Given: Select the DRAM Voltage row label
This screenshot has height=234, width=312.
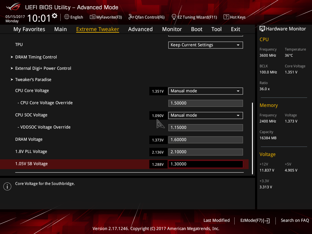Looking at the screenshot, I should pyautogui.click(x=29, y=140).
